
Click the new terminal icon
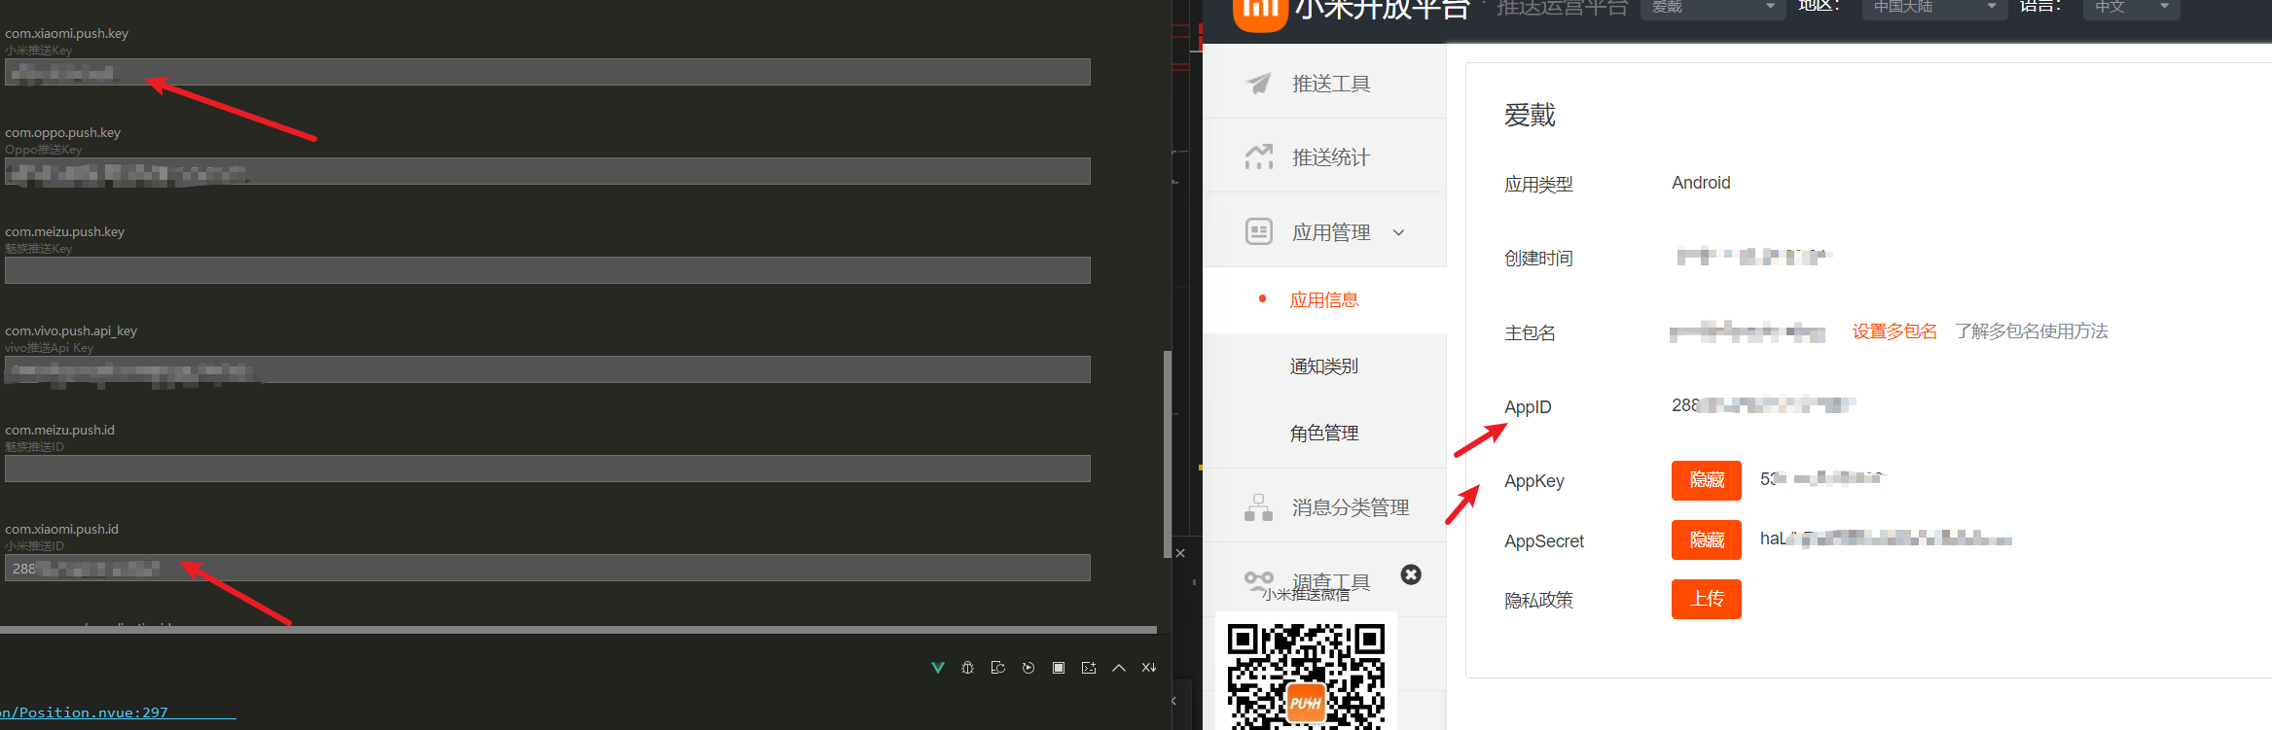pos(1089,668)
